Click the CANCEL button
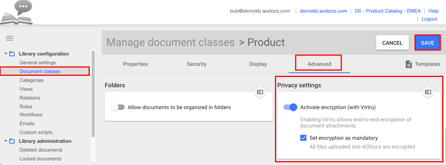Viewport: 446px width, 165px height. [392, 43]
